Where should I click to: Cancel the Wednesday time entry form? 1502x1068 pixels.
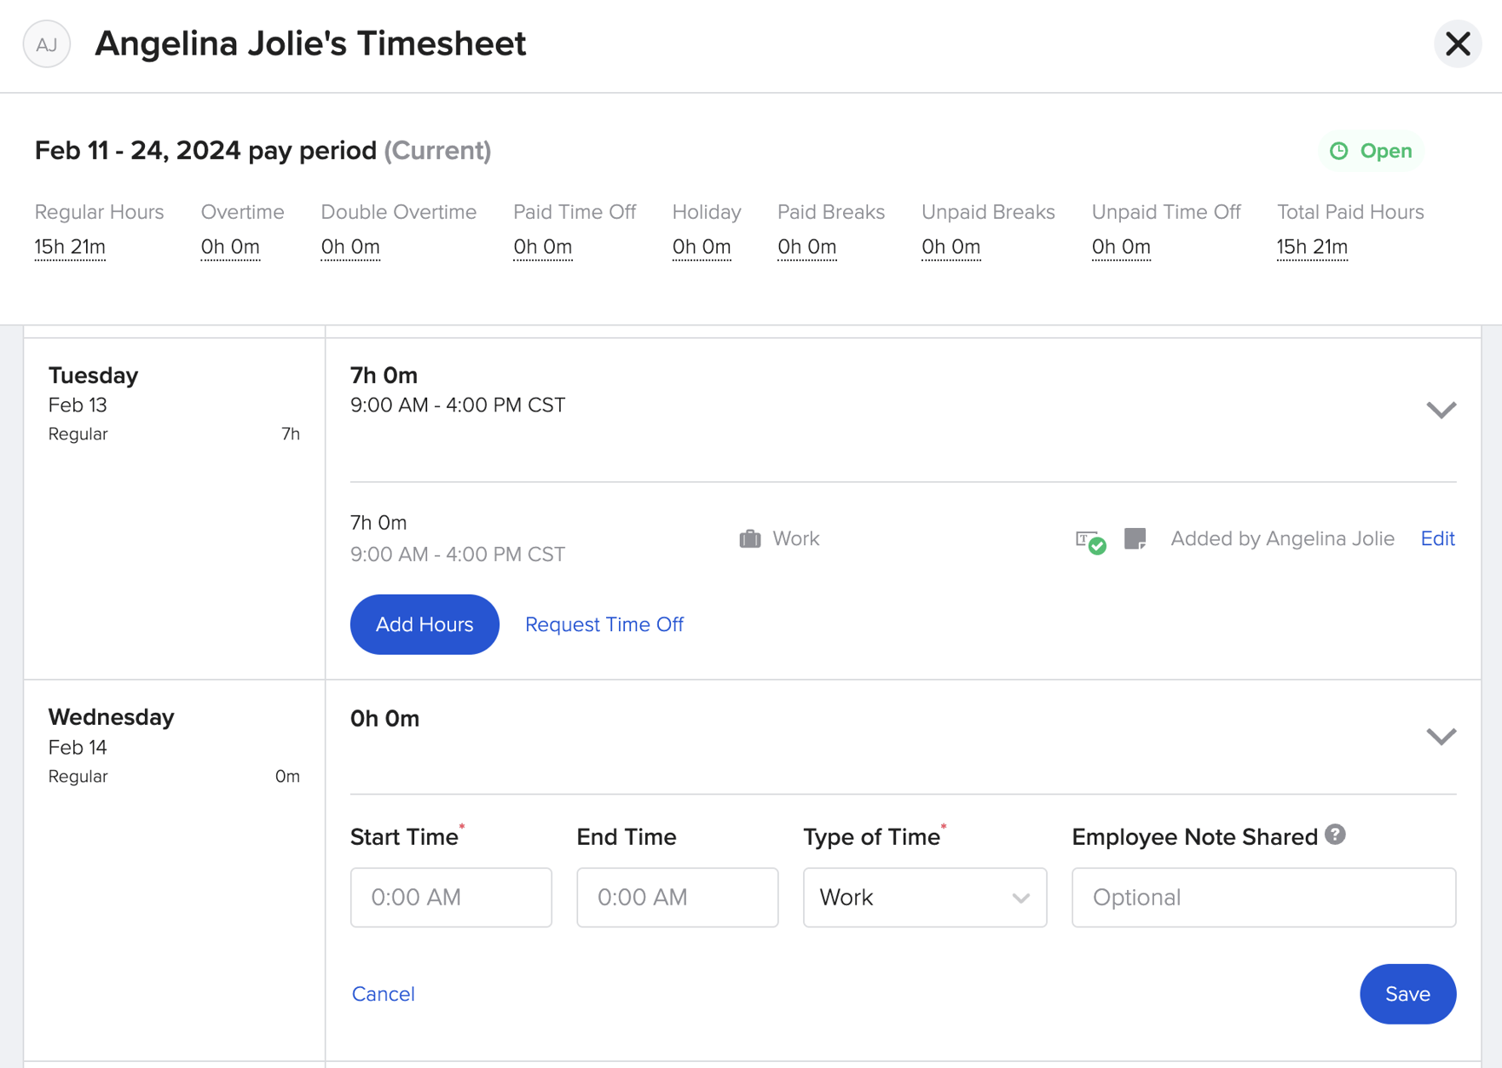point(383,994)
